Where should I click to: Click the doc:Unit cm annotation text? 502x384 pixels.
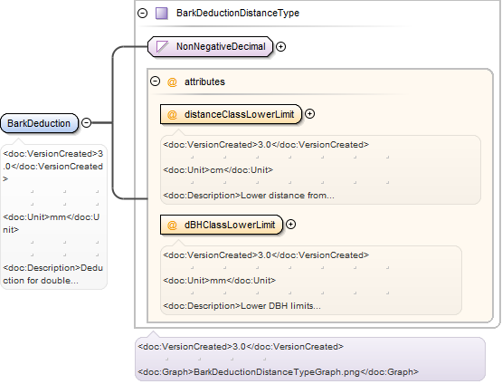coord(218,170)
